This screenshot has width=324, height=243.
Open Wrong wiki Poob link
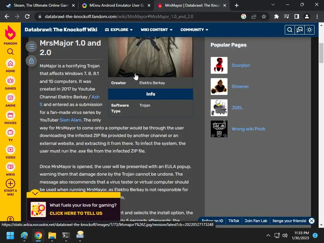tap(248, 129)
